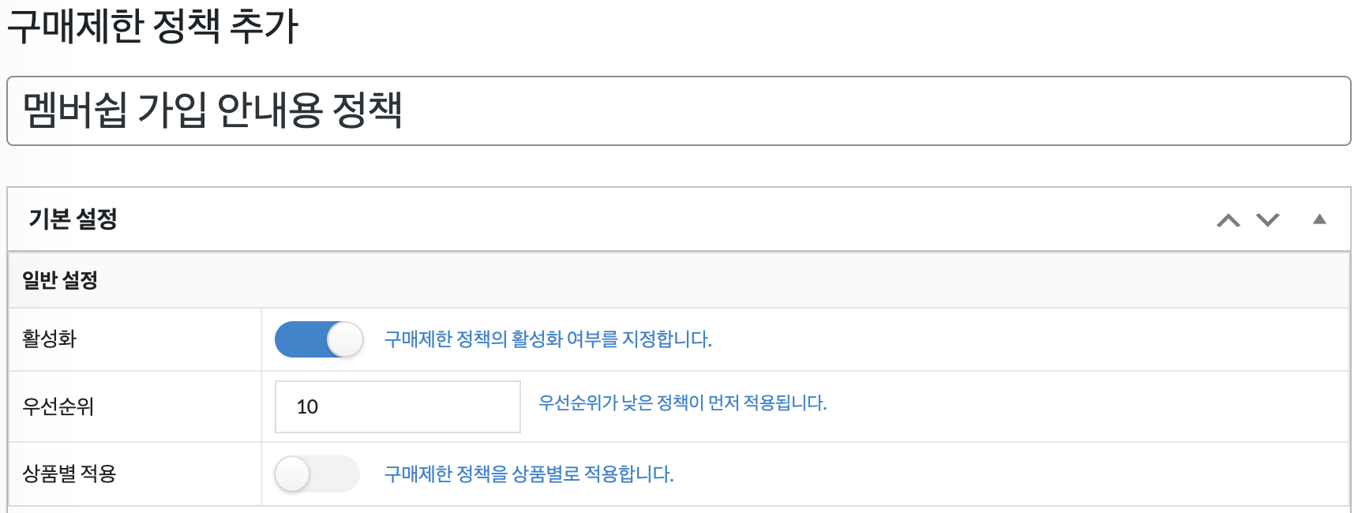Viewport: 1358px width, 513px height.
Task: Click the 기본 설정 panel title
Action: (73, 219)
